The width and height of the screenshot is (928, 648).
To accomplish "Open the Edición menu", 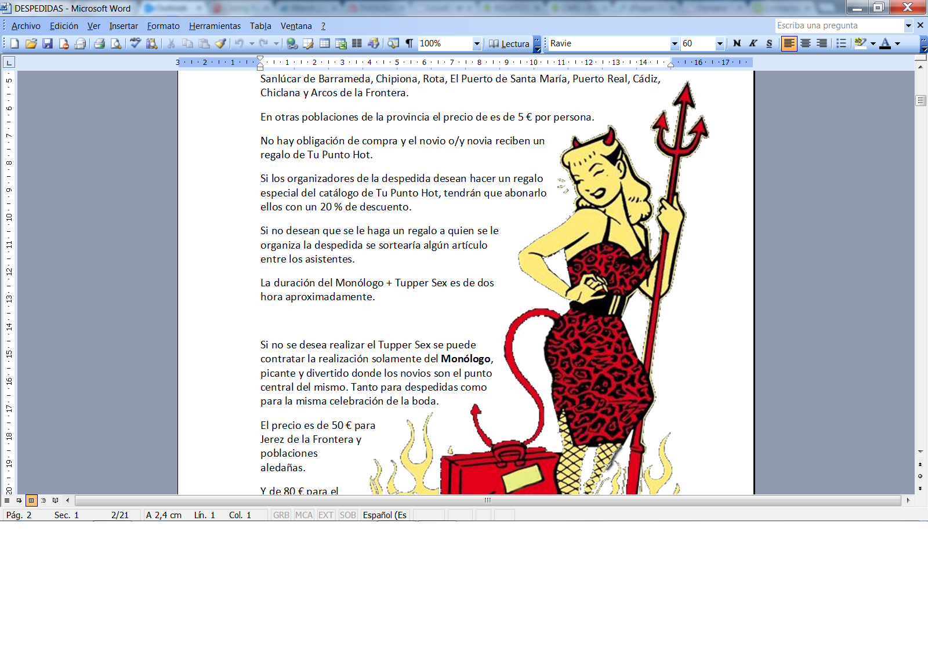I will coord(64,26).
